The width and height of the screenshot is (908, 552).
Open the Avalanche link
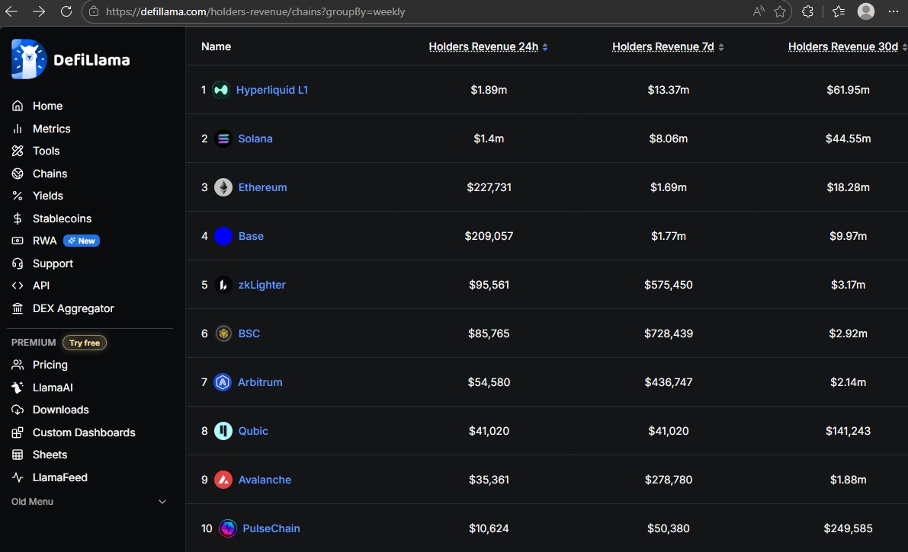point(265,480)
